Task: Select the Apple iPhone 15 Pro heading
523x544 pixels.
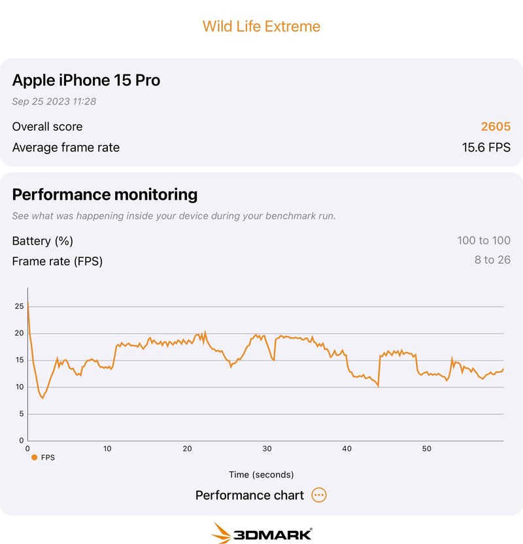Action: click(86, 80)
